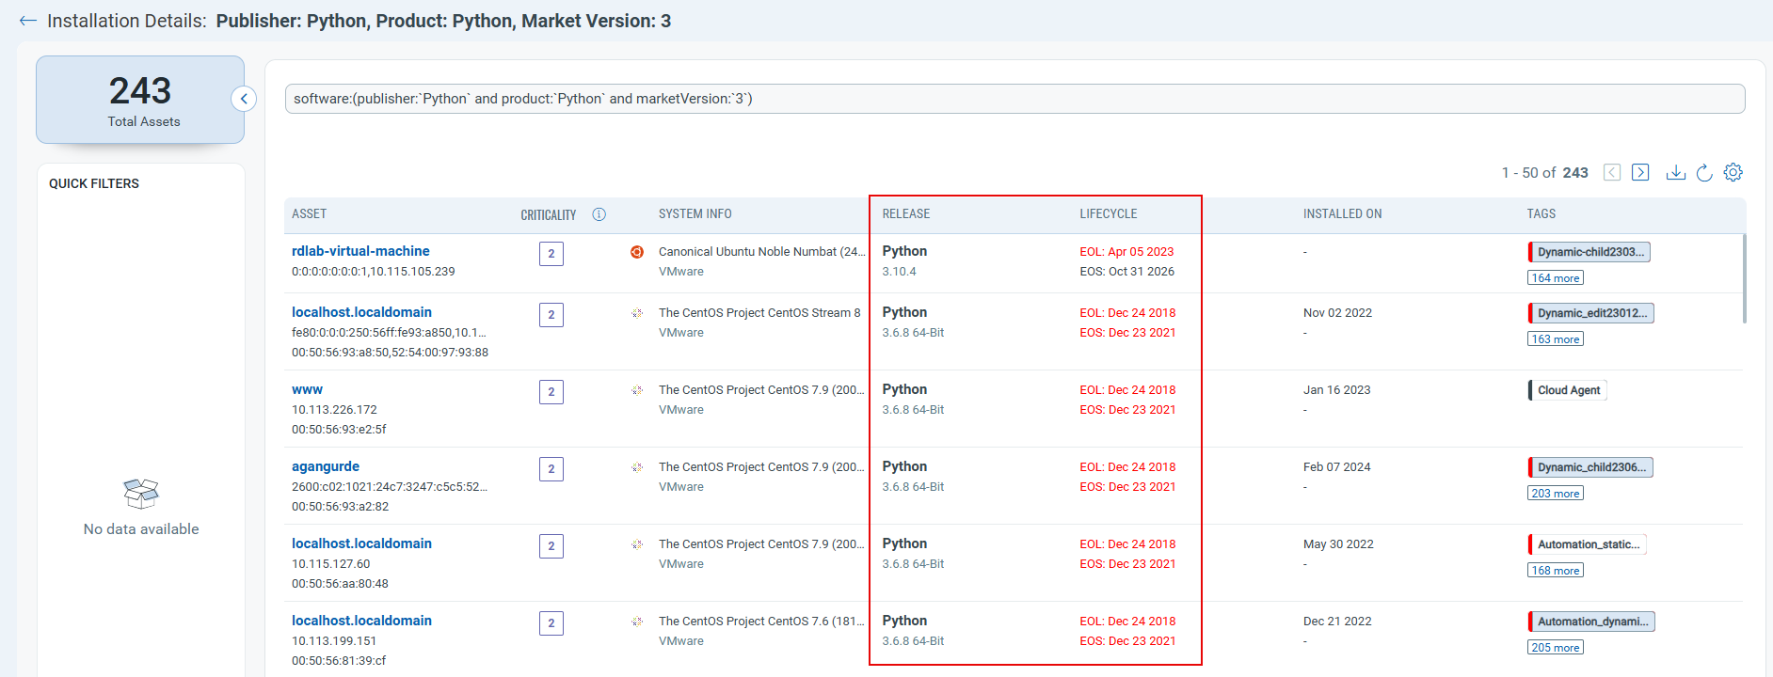The height and width of the screenshot is (677, 1773).
Task: Click the OS icon in the 10.115.127.60 row
Action: pos(637,544)
